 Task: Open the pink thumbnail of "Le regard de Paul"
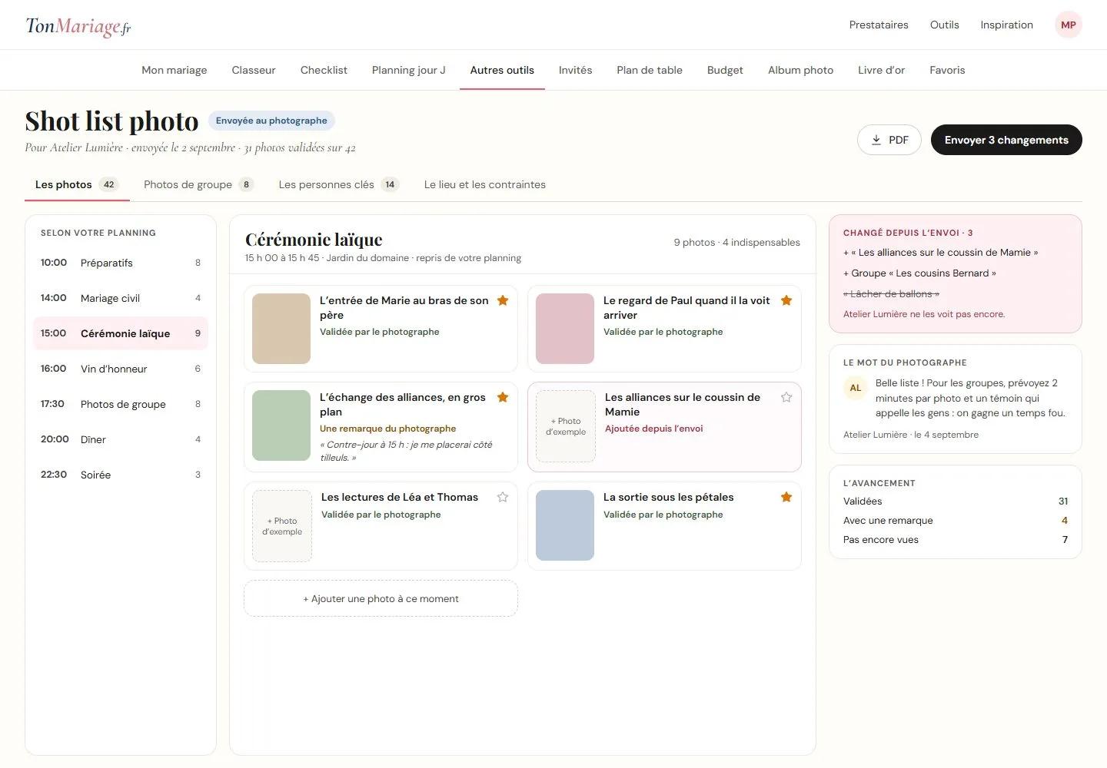(x=565, y=329)
